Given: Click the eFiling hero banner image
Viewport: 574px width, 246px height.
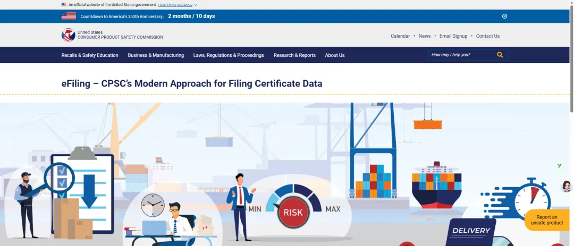Looking at the screenshot, I should pyautogui.click(x=285, y=174).
